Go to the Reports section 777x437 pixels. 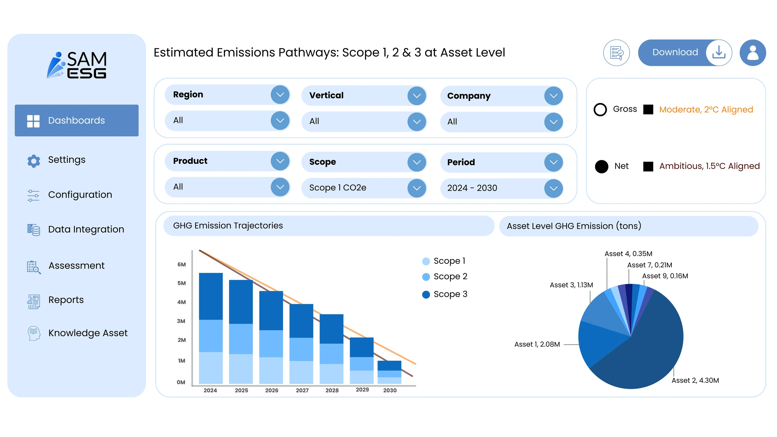66,300
